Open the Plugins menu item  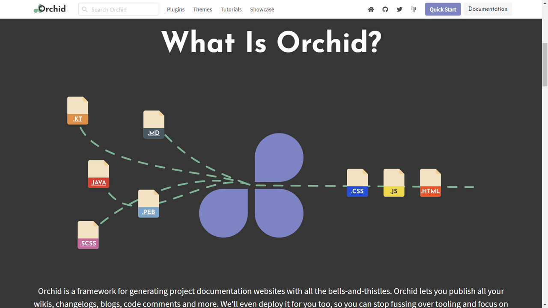coord(176,9)
